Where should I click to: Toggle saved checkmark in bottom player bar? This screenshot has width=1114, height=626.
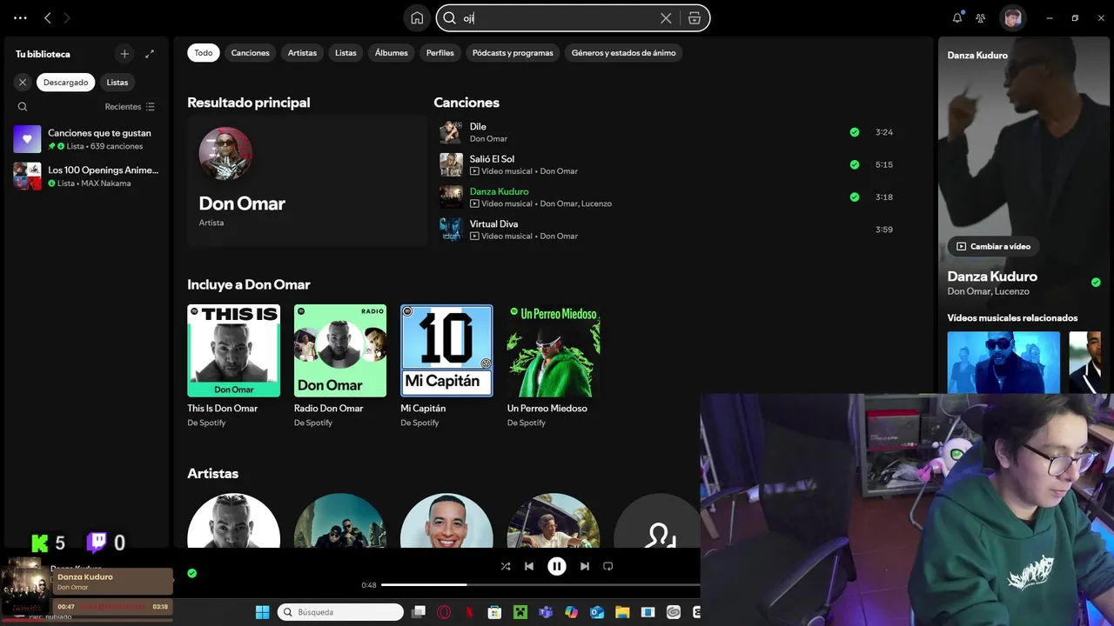pos(192,573)
